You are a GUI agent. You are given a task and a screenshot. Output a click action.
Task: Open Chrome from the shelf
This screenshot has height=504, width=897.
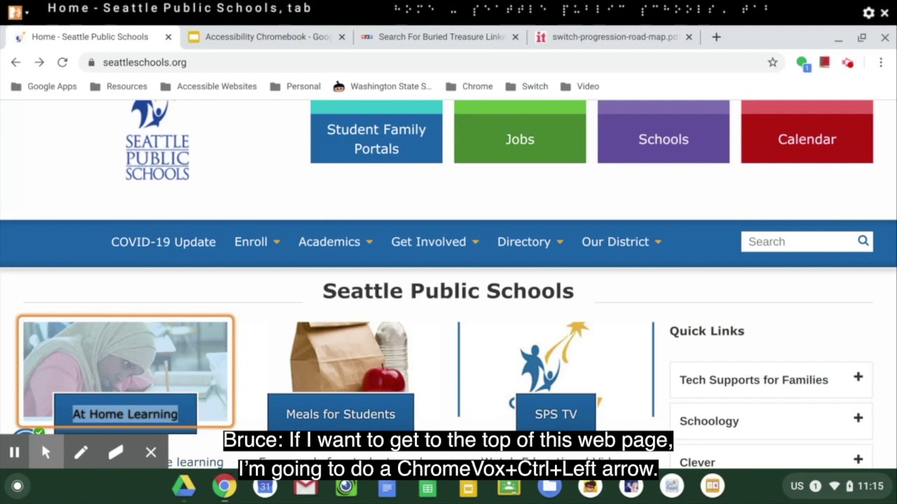[x=224, y=486]
